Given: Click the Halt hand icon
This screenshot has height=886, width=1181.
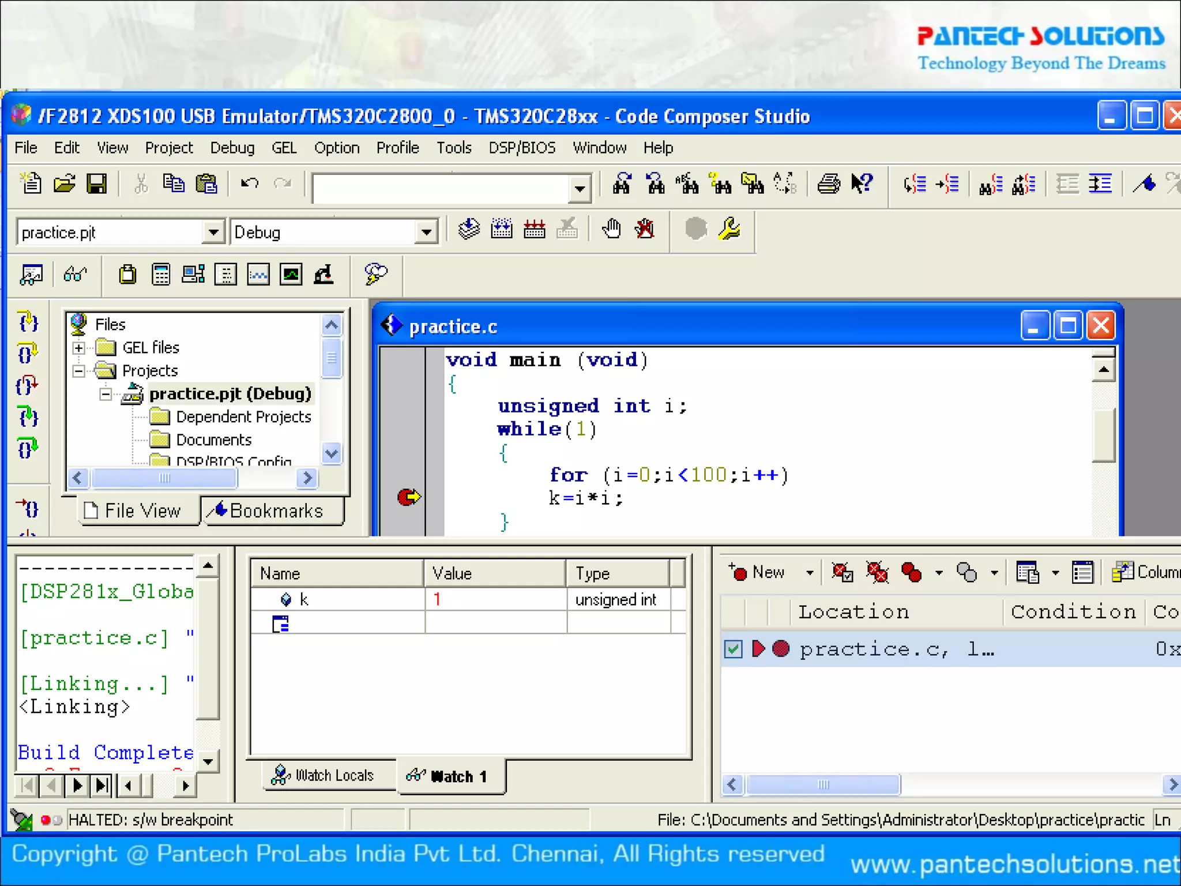Looking at the screenshot, I should [x=611, y=230].
